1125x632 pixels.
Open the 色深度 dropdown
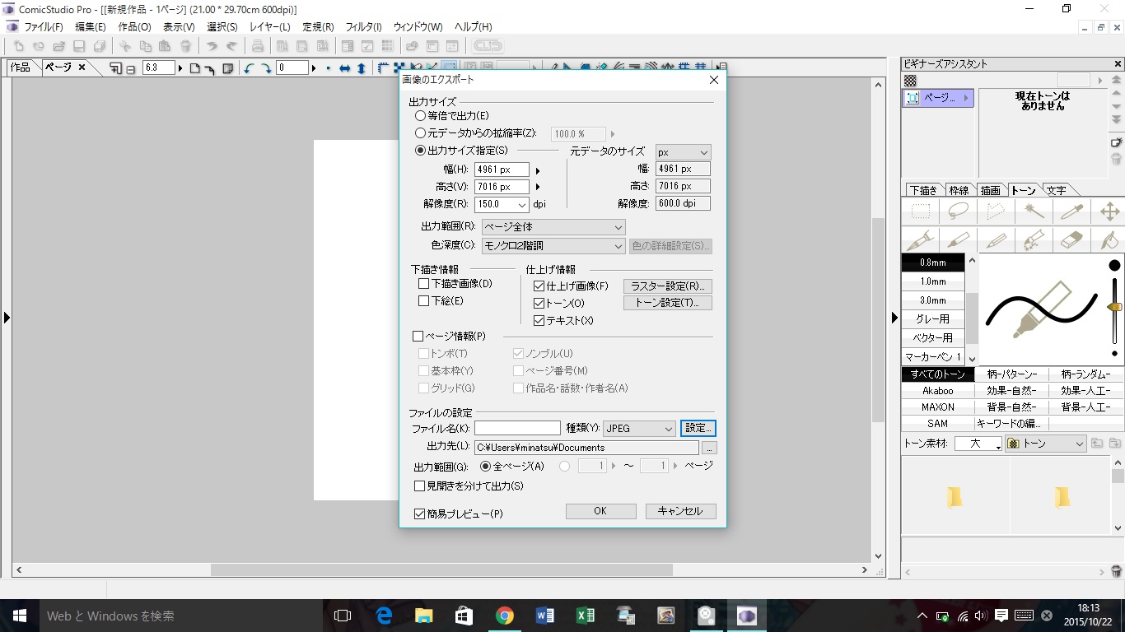pyautogui.click(x=553, y=246)
